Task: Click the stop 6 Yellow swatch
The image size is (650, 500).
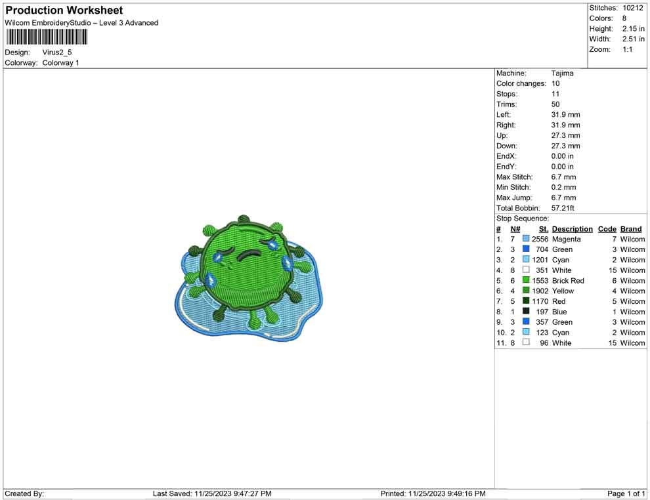Action: click(526, 291)
